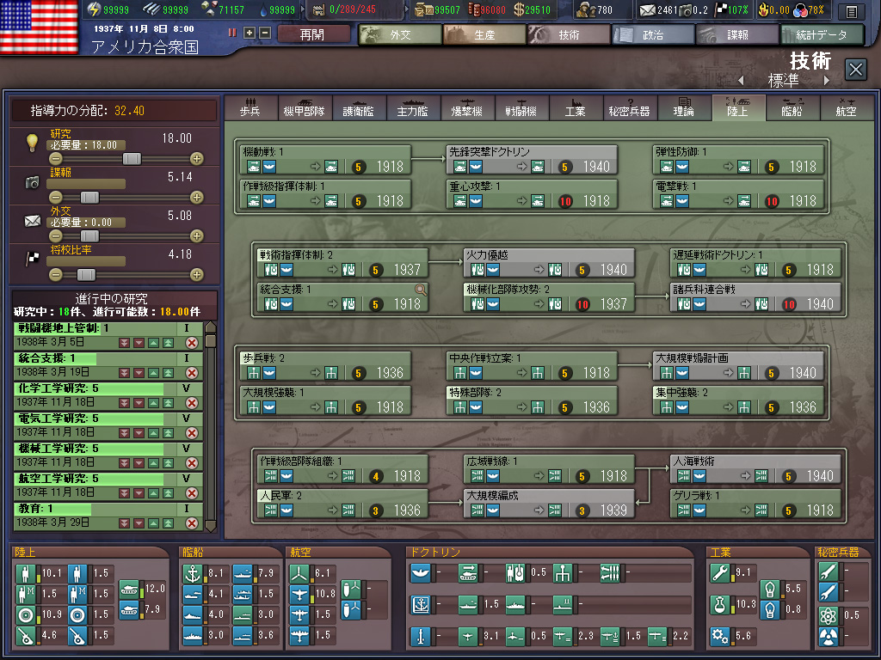Move 教育 research to bottom of queue

point(124,522)
